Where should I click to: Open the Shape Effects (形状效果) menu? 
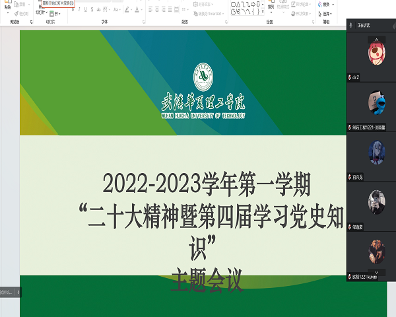[x=301, y=14]
